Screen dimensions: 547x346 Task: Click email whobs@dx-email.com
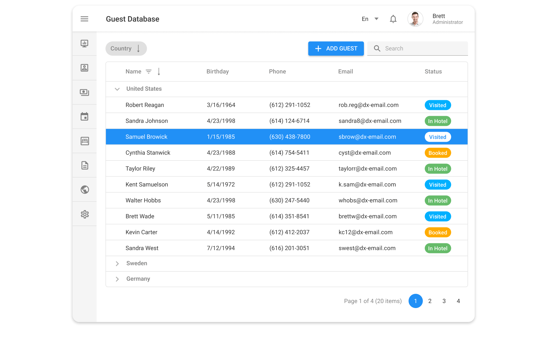pos(368,200)
